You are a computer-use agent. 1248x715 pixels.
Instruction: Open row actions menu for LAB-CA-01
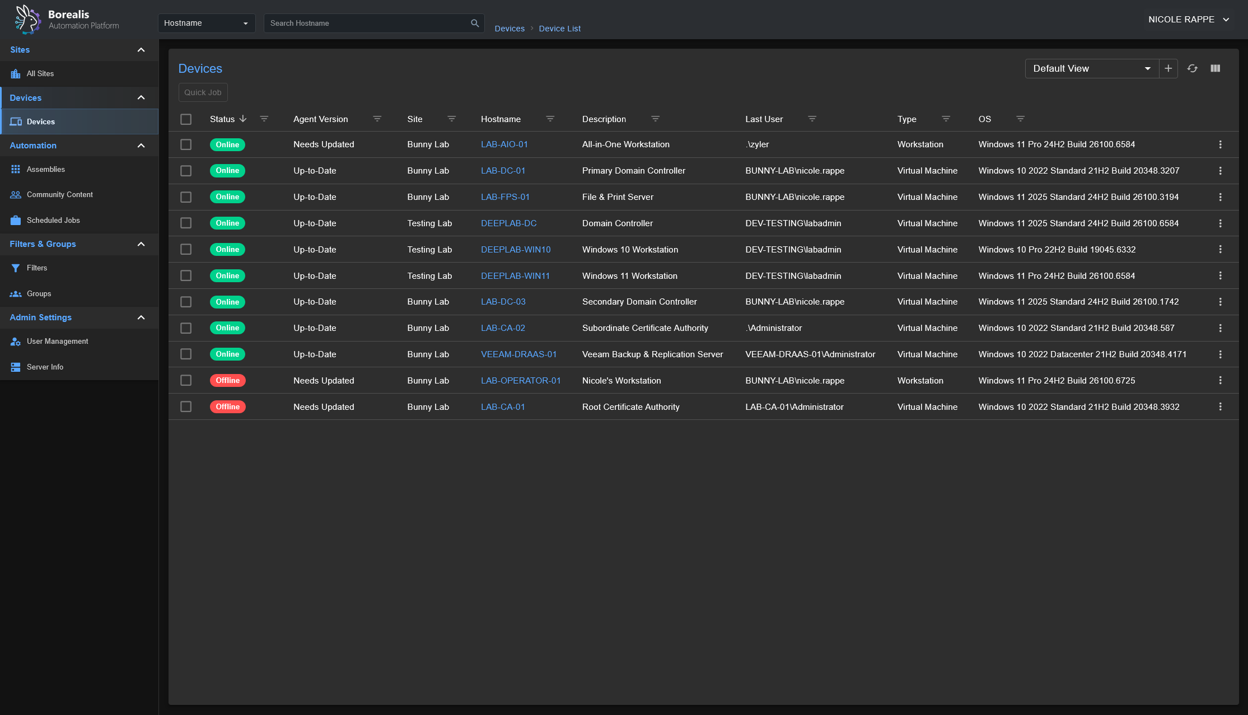(x=1220, y=407)
